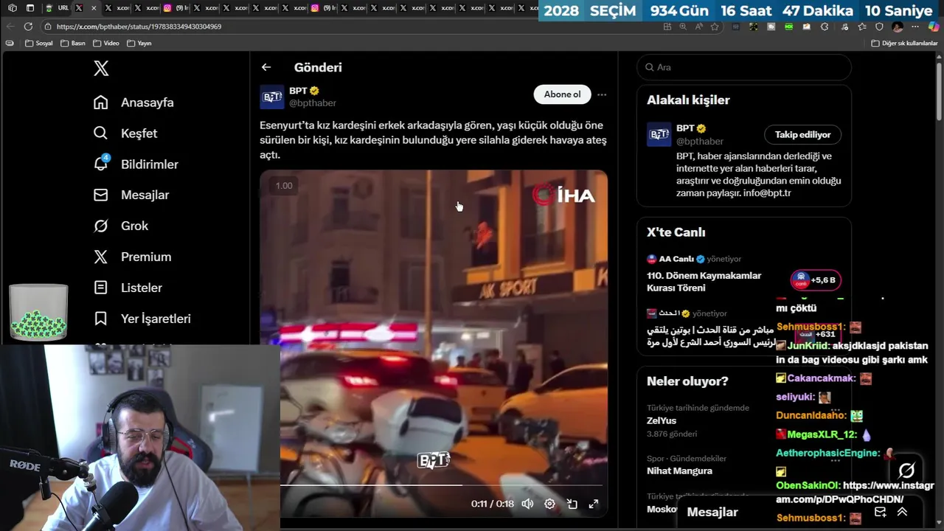Open Grok from the sidebar

coord(121,226)
